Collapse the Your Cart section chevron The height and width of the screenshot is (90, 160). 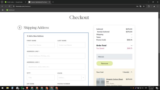tap(131, 72)
